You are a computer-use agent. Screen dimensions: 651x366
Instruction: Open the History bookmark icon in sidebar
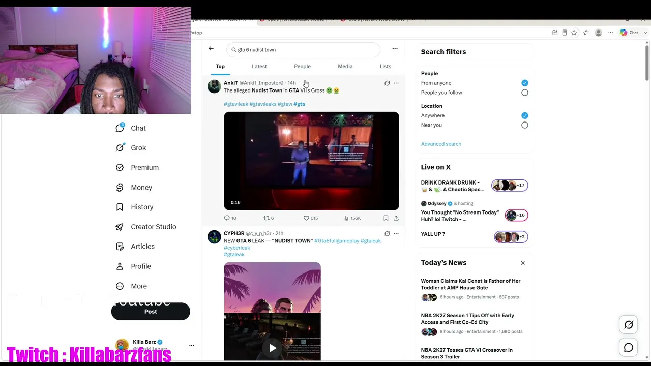(120, 207)
